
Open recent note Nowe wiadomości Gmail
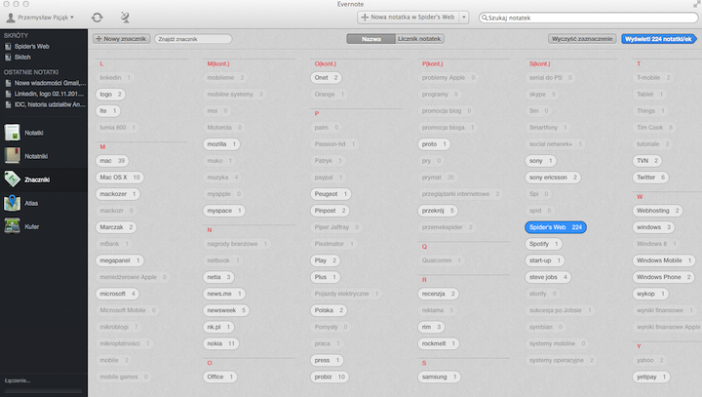point(45,83)
